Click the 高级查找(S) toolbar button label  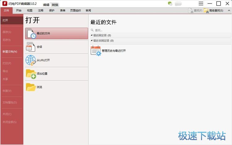coord(216,11)
